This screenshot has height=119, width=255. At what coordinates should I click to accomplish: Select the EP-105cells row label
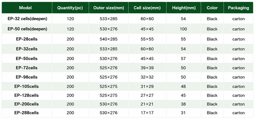pos(27,86)
